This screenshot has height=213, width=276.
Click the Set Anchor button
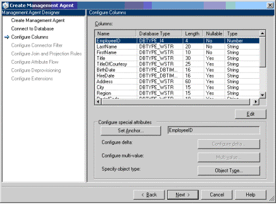[x=131, y=130]
